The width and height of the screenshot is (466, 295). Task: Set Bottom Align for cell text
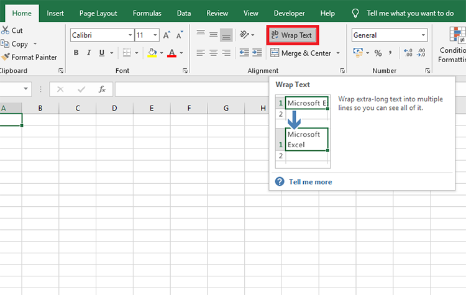(226, 35)
